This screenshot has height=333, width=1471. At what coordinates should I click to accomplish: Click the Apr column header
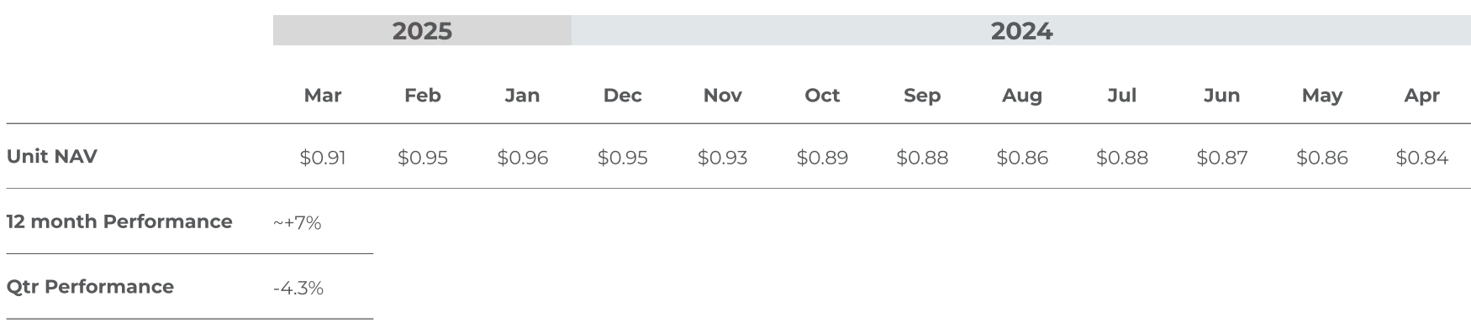point(1422,96)
